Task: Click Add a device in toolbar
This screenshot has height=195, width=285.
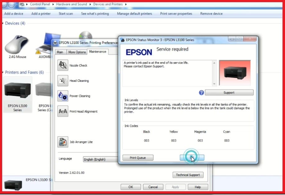Action: tap(14, 14)
